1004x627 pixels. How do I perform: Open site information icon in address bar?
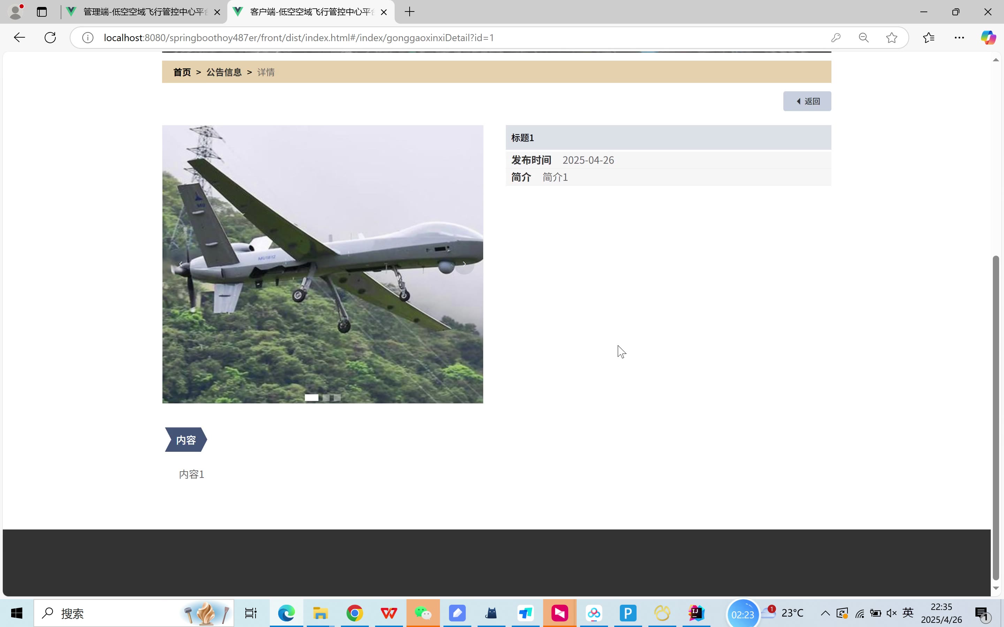pyautogui.click(x=88, y=38)
